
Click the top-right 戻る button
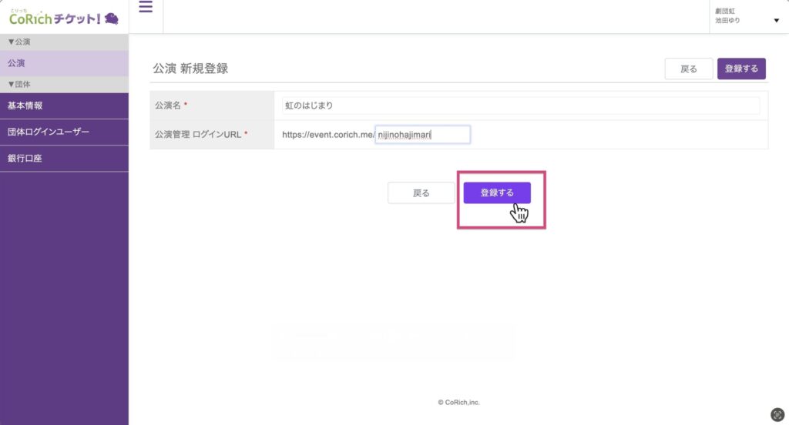688,69
